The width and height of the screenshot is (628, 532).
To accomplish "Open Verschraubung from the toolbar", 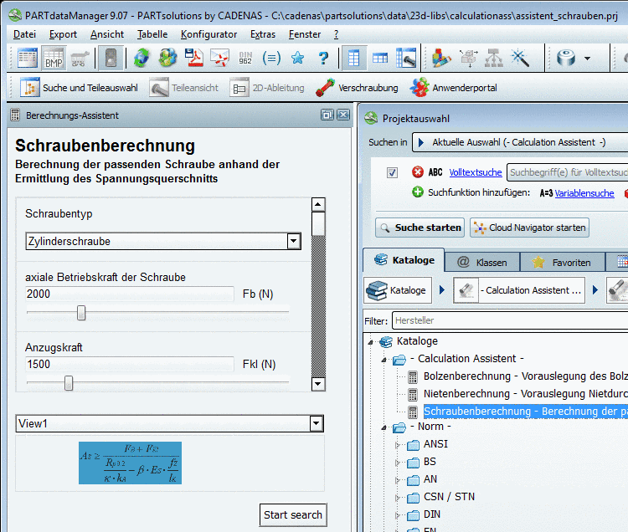I will [x=357, y=88].
